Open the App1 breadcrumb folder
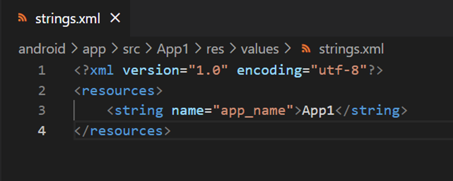The width and height of the screenshot is (453, 181). pos(173,49)
